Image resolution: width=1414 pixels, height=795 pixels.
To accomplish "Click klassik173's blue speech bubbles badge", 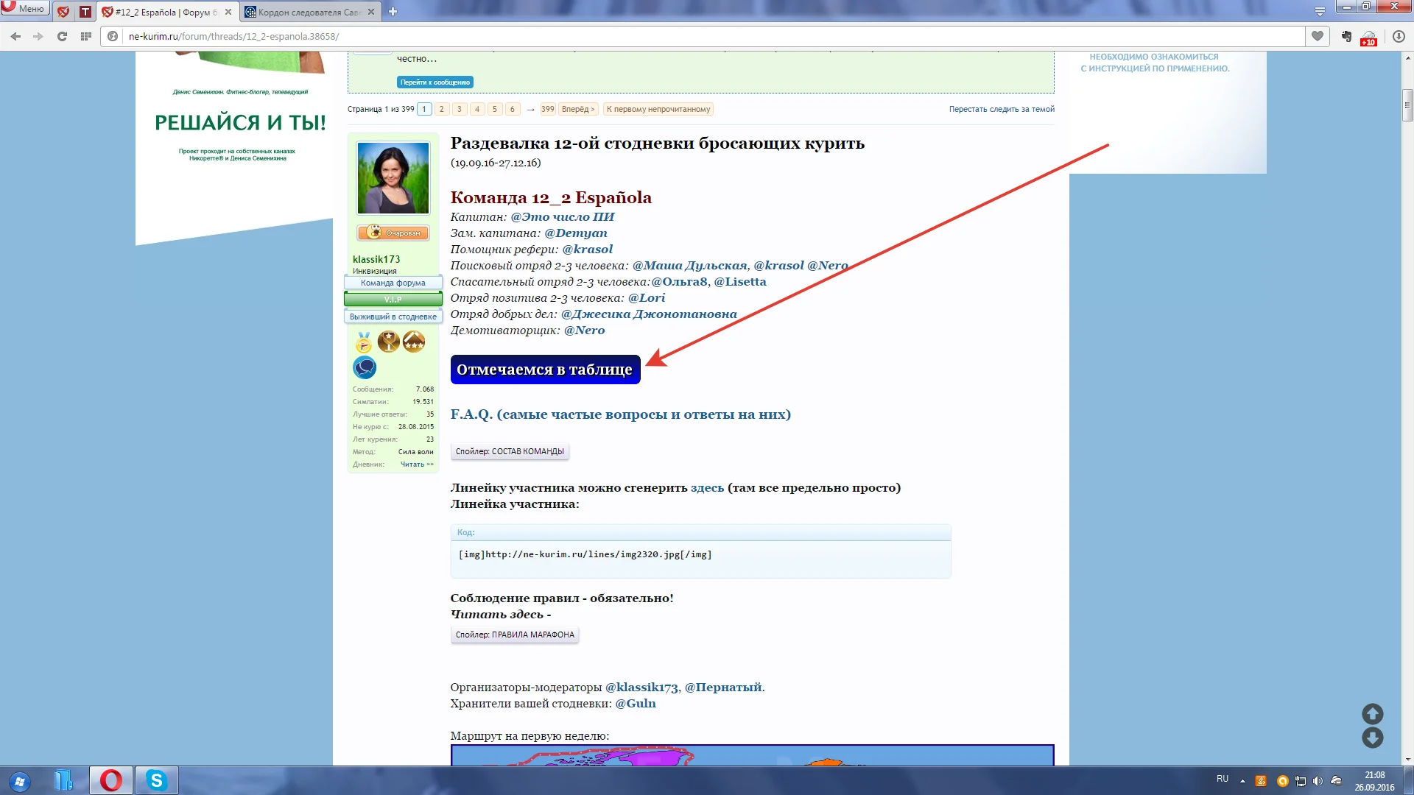I will (365, 367).
